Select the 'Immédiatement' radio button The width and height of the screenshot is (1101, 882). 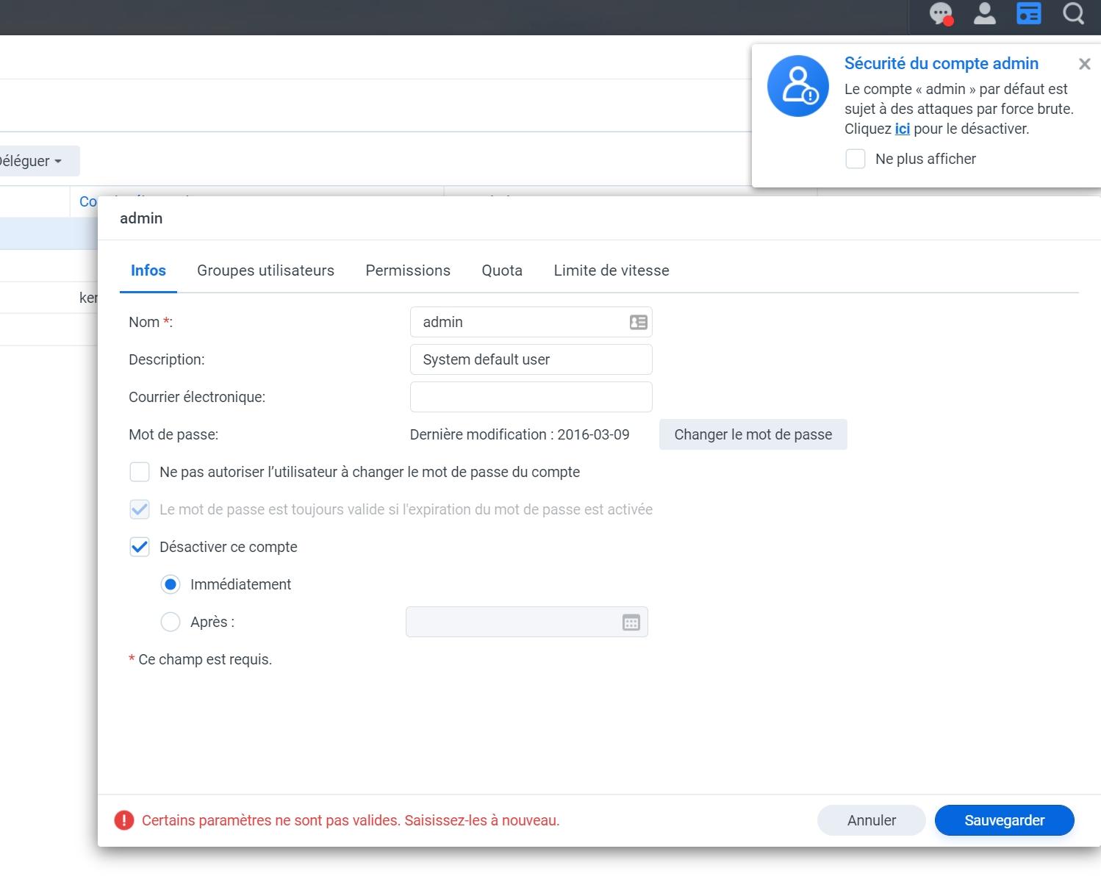click(171, 584)
